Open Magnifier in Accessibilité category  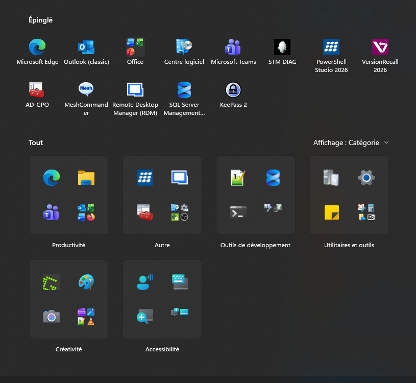145,317
